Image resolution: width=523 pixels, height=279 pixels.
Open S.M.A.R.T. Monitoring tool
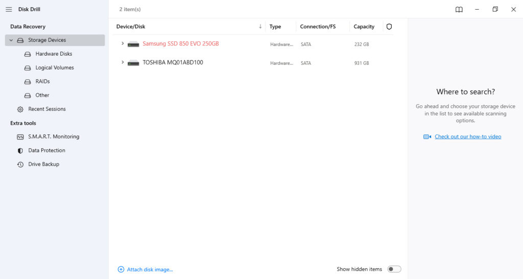54,136
